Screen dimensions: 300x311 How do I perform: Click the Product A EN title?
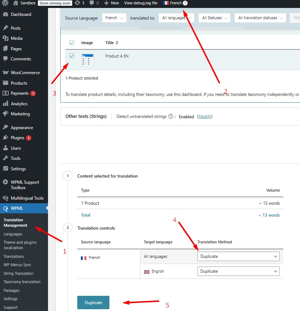pos(117,56)
